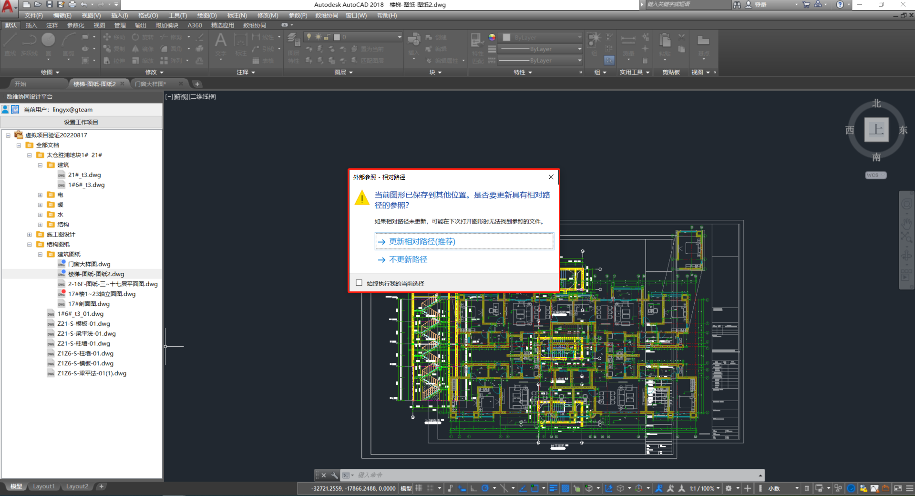Image resolution: width=915 pixels, height=496 pixels.
Task: Collapse the 全部文档 tree node
Action: tap(19, 145)
